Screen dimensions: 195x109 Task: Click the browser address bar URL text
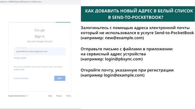point(21,2)
